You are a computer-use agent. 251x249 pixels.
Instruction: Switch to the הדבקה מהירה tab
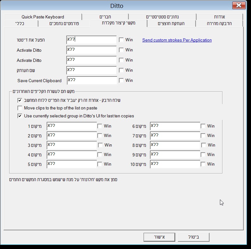(219, 23)
